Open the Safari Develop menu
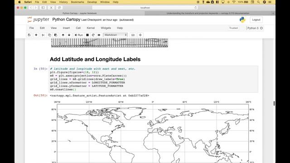The width and height of the screenshot is (290, 163). click(x=92, y=2)
